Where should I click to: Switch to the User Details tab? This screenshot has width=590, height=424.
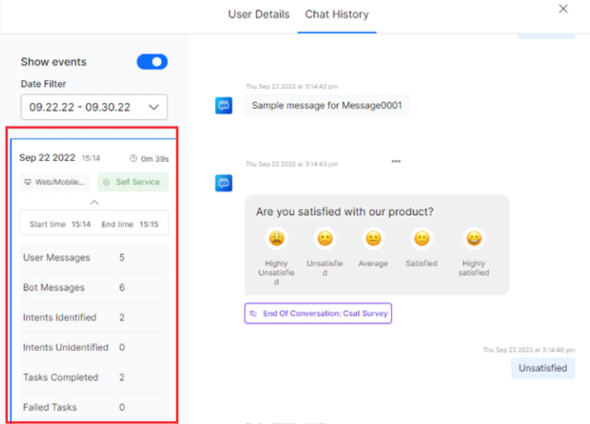point(259,15)
